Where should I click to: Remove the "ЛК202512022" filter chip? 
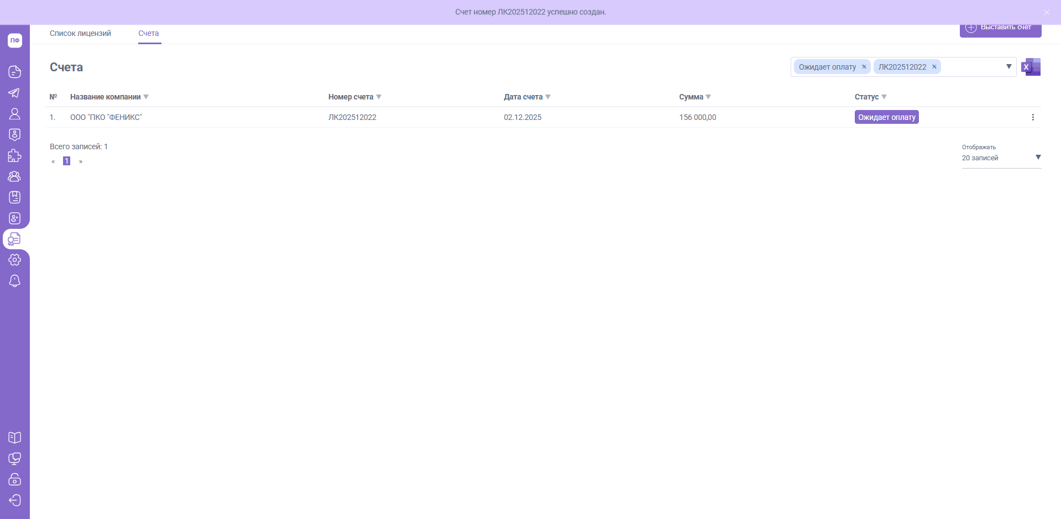click(934, 67)
